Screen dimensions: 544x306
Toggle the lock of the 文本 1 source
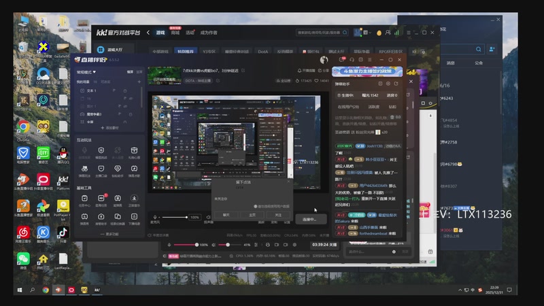click(125, 90)
